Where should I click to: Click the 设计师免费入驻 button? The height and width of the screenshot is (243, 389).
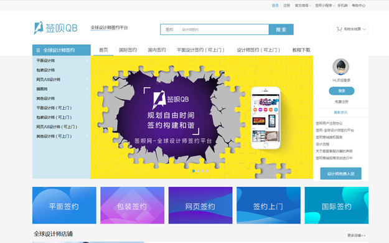(x=340, y=174)
